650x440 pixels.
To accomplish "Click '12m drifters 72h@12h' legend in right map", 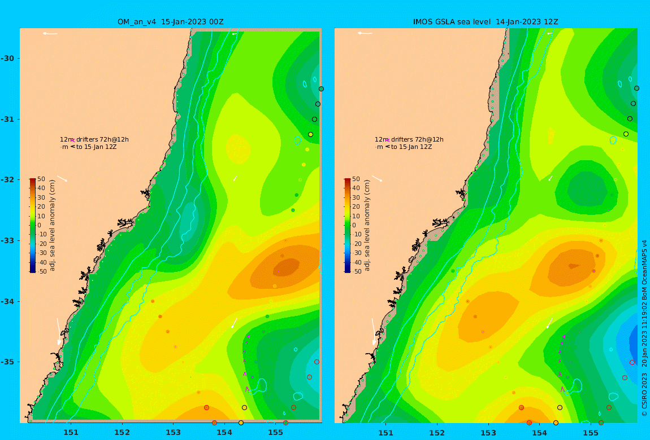I will (409, 140).
